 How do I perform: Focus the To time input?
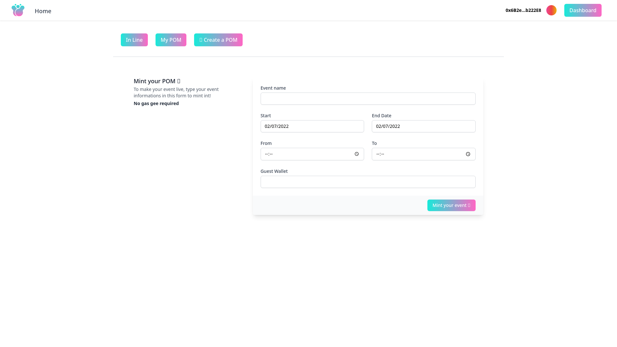point(424,154)
